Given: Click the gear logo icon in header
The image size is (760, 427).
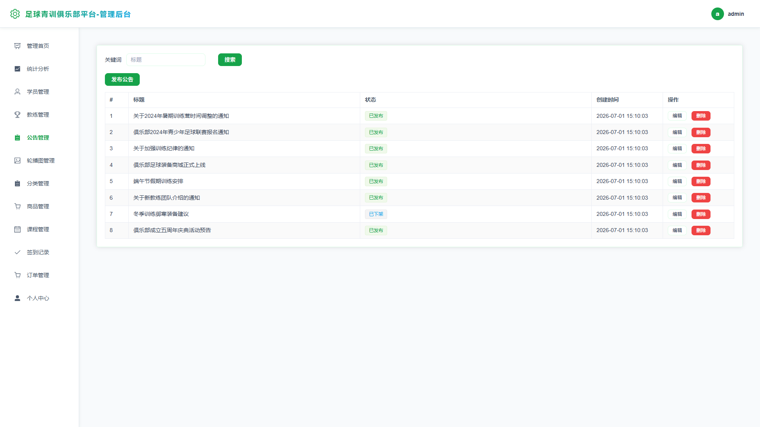Looking at the screenshot, I should click(x=15, y=14).
